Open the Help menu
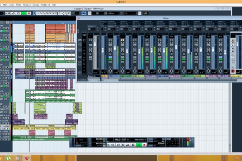 pos(54,5)
